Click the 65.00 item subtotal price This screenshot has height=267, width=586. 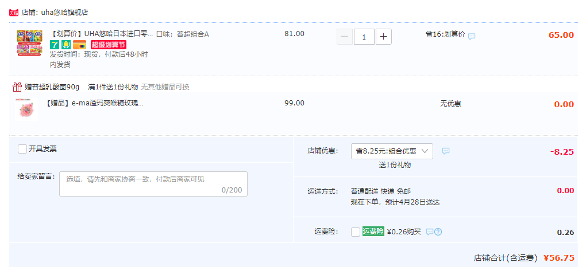(x=561, y=35)
